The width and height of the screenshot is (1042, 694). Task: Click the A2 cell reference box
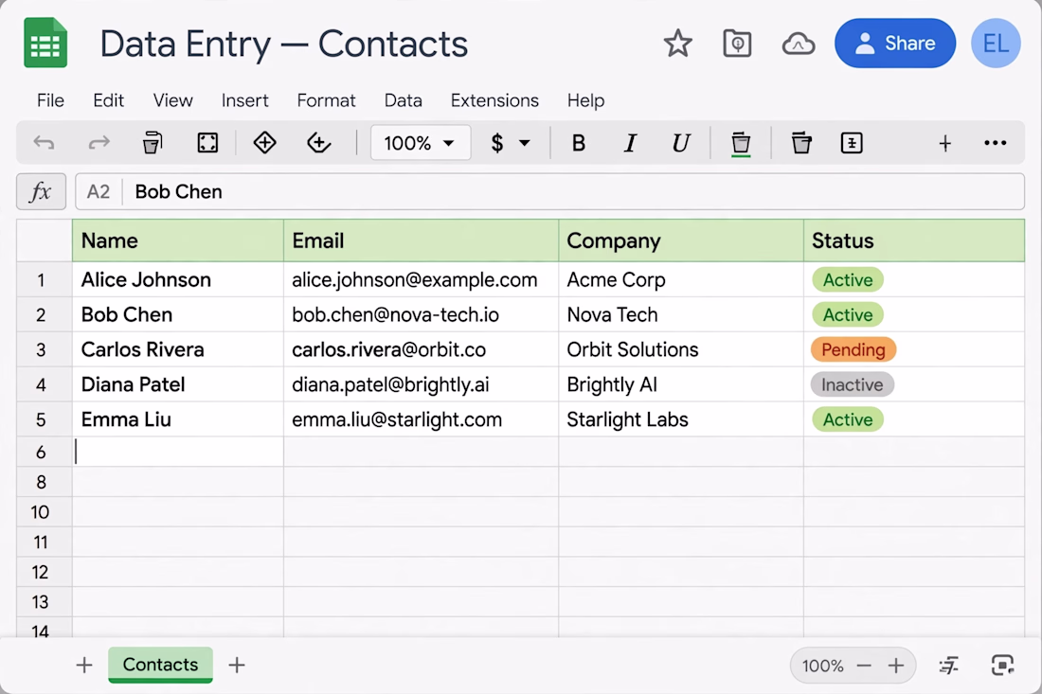point(99,192)
